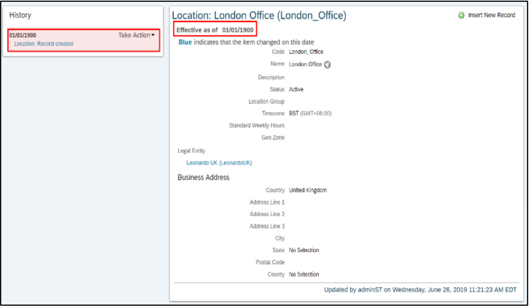Click the Geo Zone label
Screen dimensions: 530x307
point(273,138)
